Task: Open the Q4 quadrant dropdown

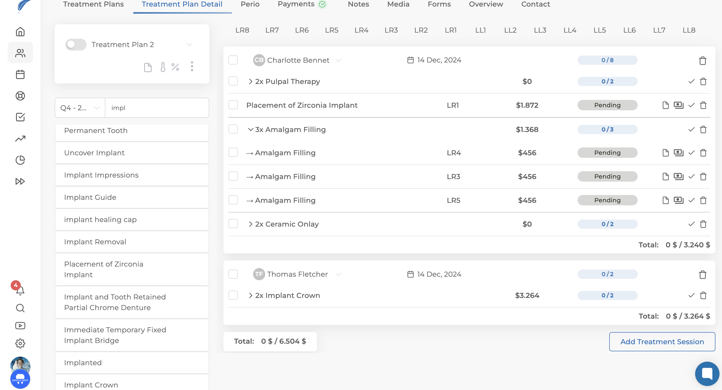Action: tap(80, 108)
